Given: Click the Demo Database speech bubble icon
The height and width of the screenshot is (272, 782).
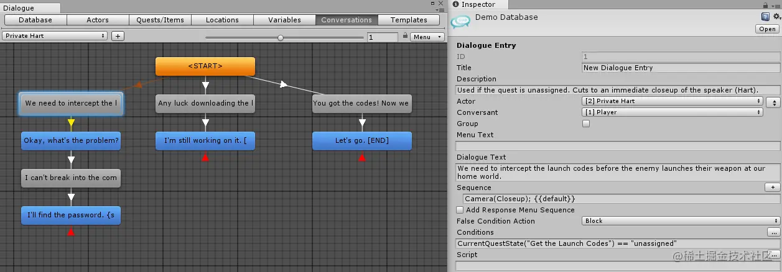Looking at the screenshot, I should (460, 22).
